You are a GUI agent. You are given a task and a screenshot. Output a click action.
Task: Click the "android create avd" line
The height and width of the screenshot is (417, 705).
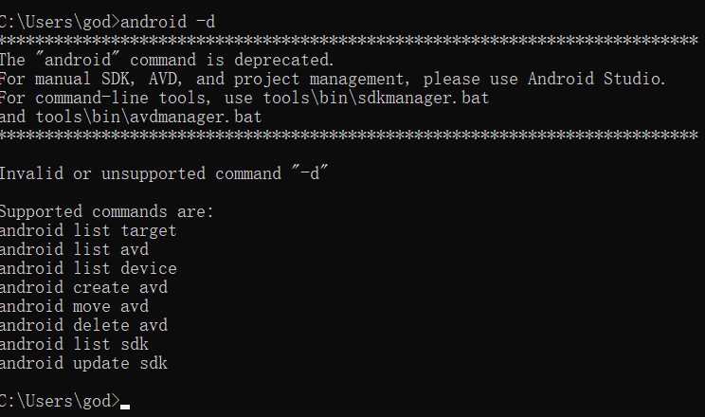click(83, 287)
